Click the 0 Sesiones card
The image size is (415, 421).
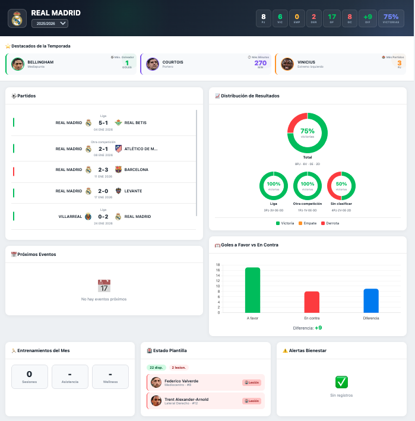point(30,376)
